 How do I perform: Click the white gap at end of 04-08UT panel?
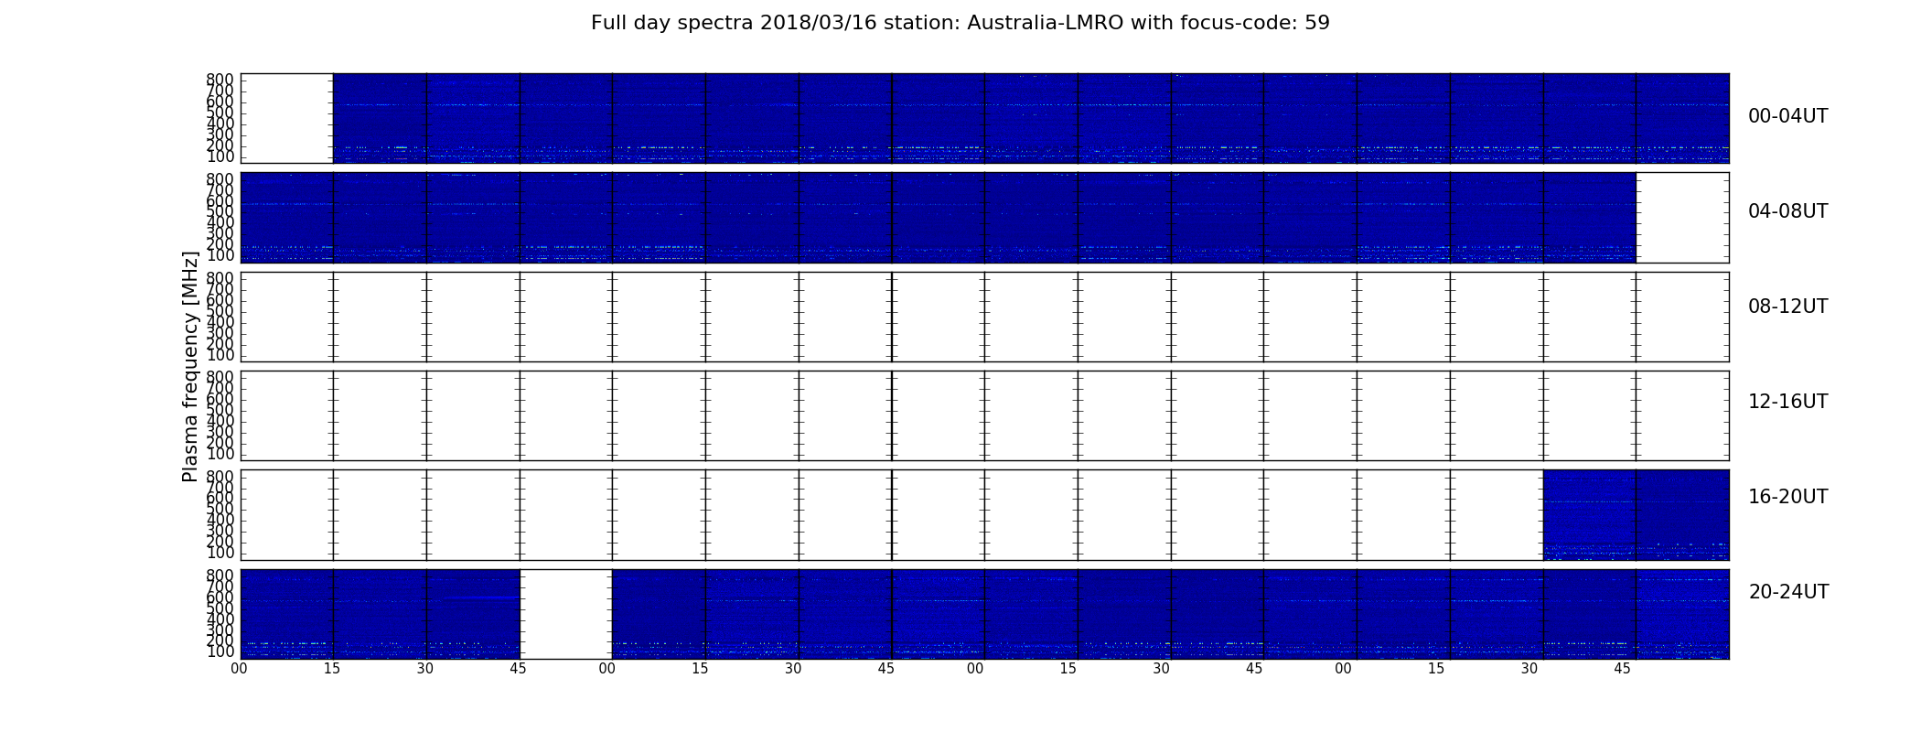pyautogui.click(x=1682, y=218)
